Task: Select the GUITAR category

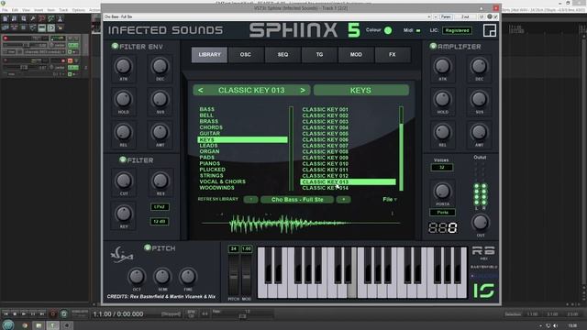Action: coord(210,133)
